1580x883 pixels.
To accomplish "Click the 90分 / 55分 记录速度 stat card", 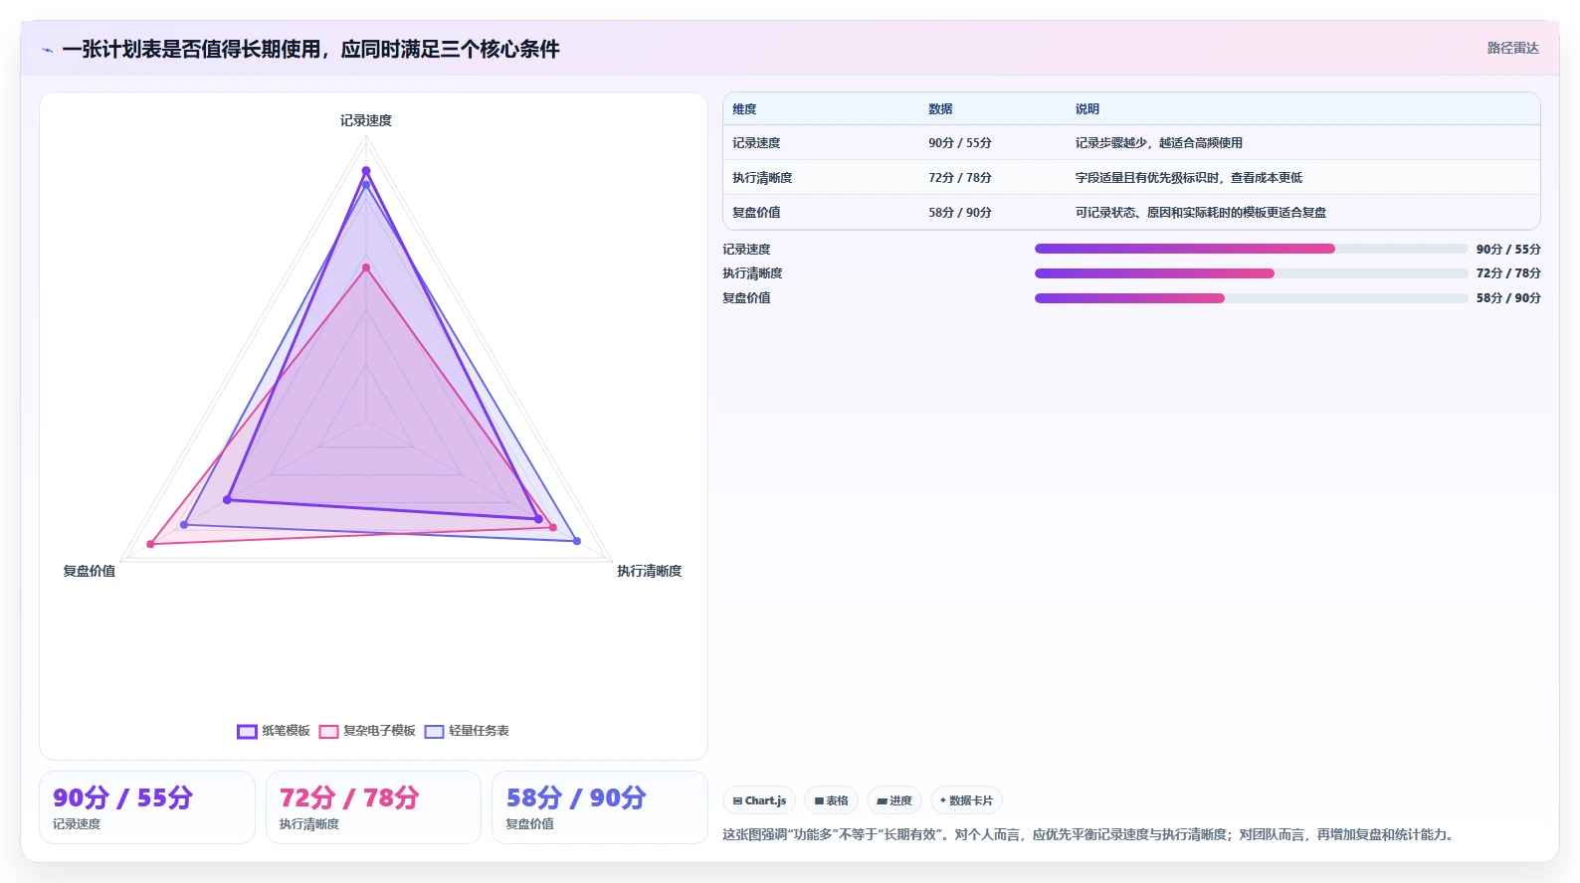I will pyautogui.click(x=147, y=807).
